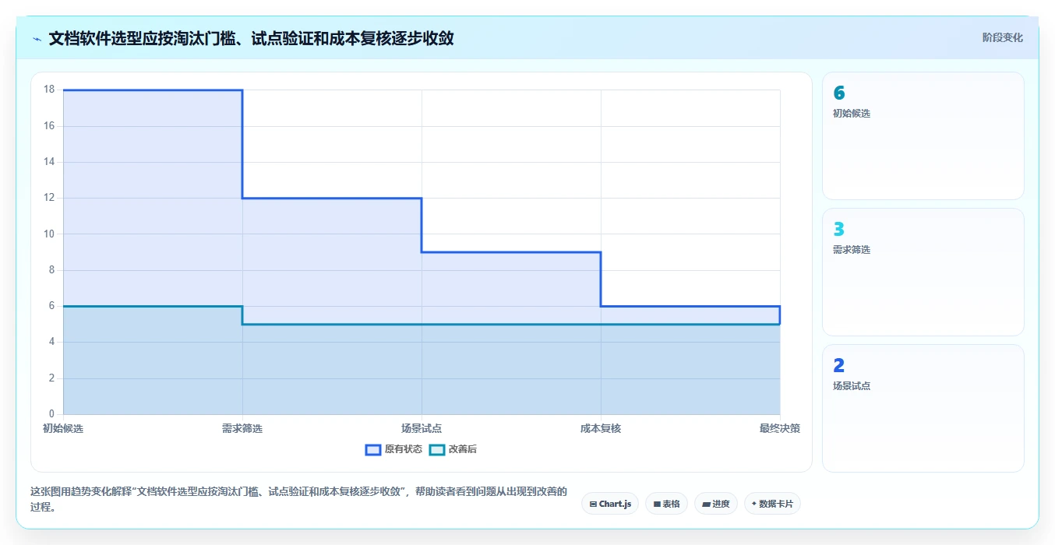The width and height of the screenshot is (1055, 545).
Task: Click the 表格 tag's table icon
Action: pos(657,505)
